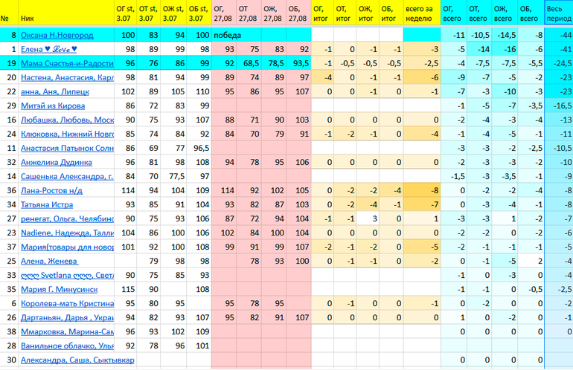Open the Алена, Женева profile link

tap(49, 261)
